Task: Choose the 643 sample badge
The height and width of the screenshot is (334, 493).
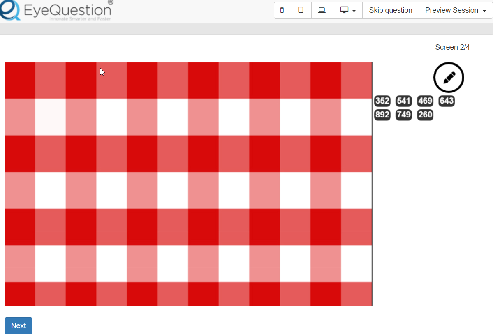Action: 447,101
